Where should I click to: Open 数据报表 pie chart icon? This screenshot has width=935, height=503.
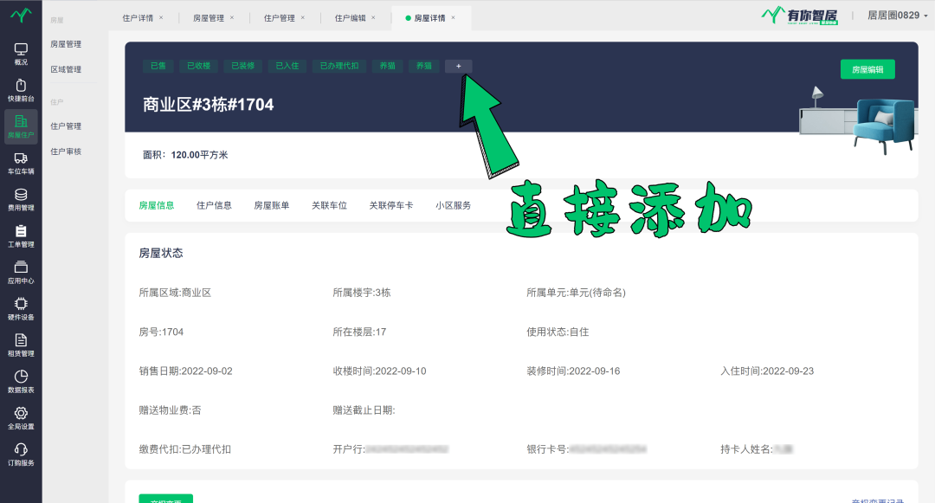click(x=21, y=381)
